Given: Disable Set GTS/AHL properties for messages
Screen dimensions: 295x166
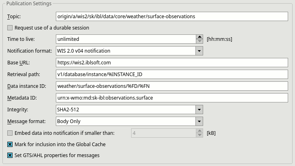Looking at the screenshot, I should [10, 155].
